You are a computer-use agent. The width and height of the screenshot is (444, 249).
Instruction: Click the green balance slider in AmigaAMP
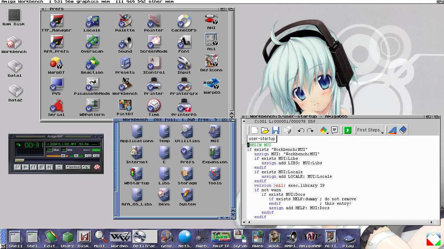coord(76,156)
